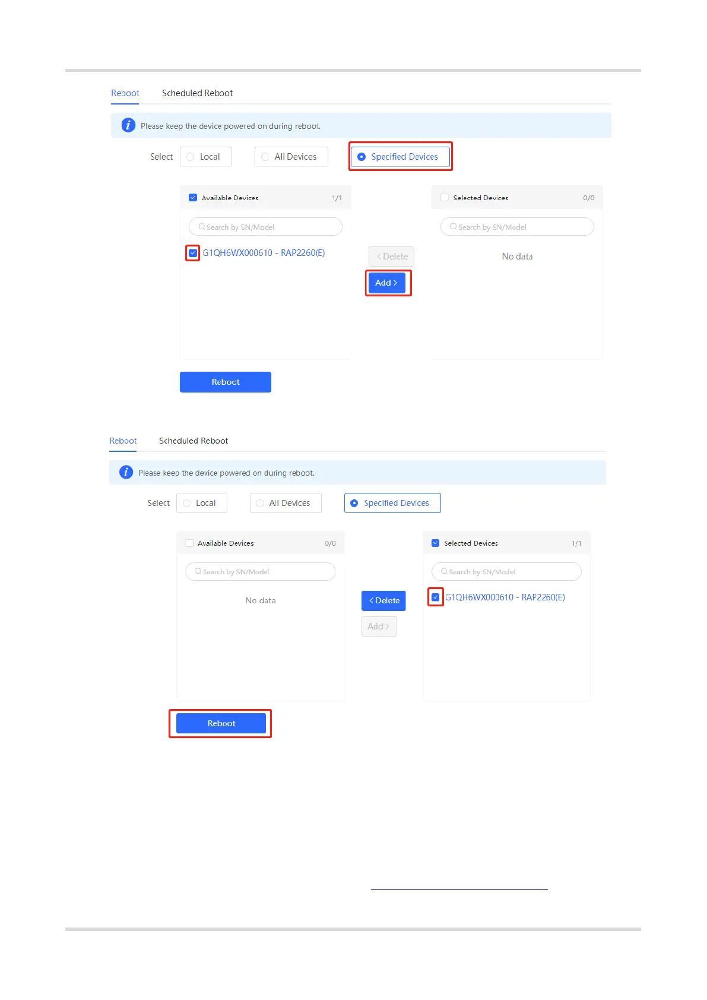Click the lower Selected Devices search field

(511, 572)
